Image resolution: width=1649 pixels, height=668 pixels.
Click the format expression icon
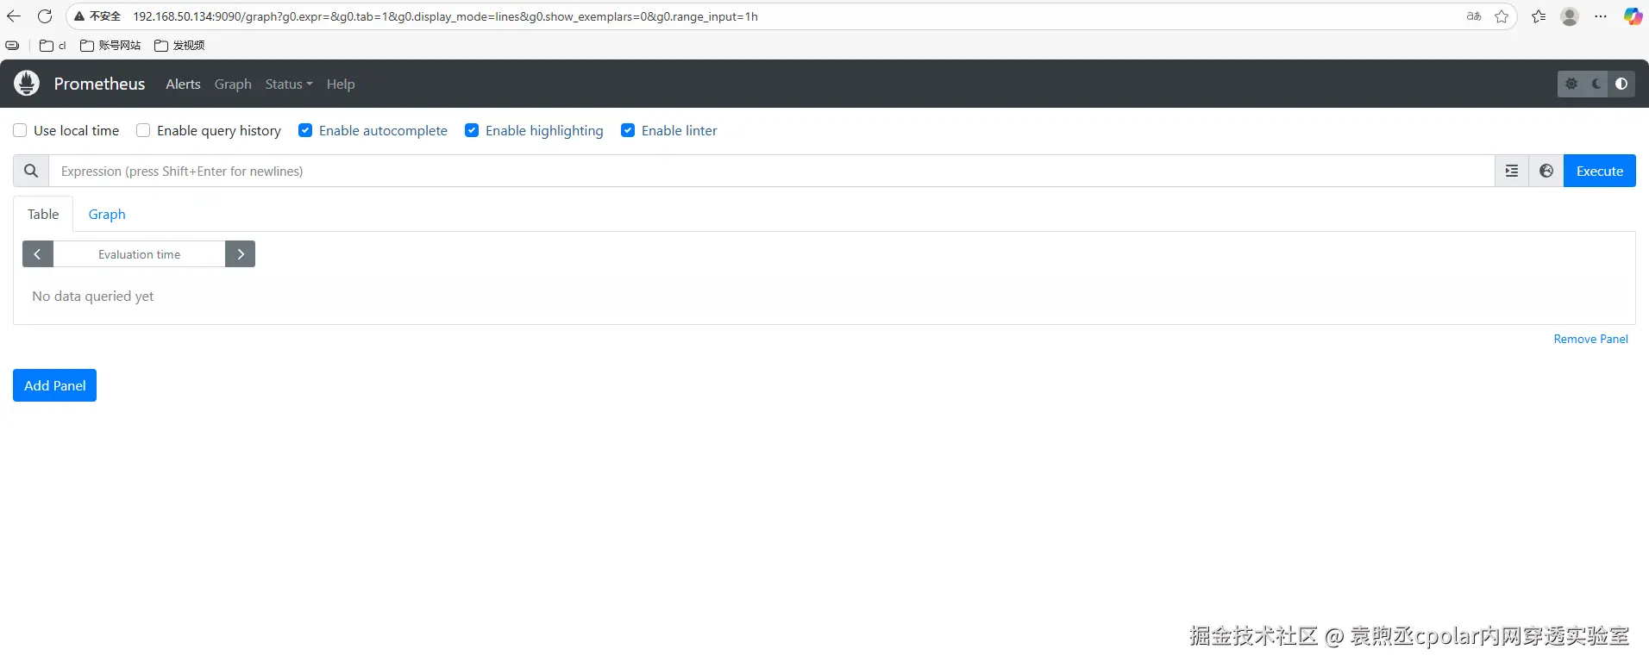tap(1512, 171)
